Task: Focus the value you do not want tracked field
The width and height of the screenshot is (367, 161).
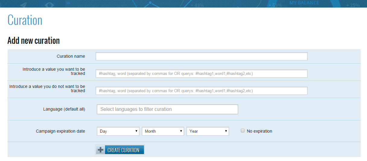Action: click(x=201, y=91)
